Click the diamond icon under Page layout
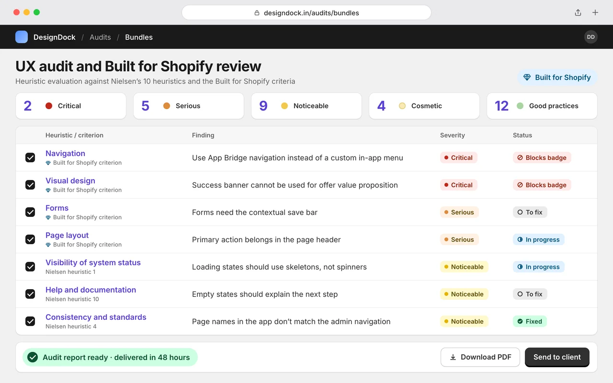The image size is (613, 383). tap(48, 245)
